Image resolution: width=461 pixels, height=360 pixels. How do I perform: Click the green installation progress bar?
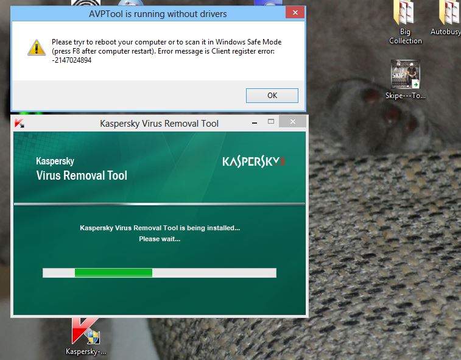(x=160, y=273)
